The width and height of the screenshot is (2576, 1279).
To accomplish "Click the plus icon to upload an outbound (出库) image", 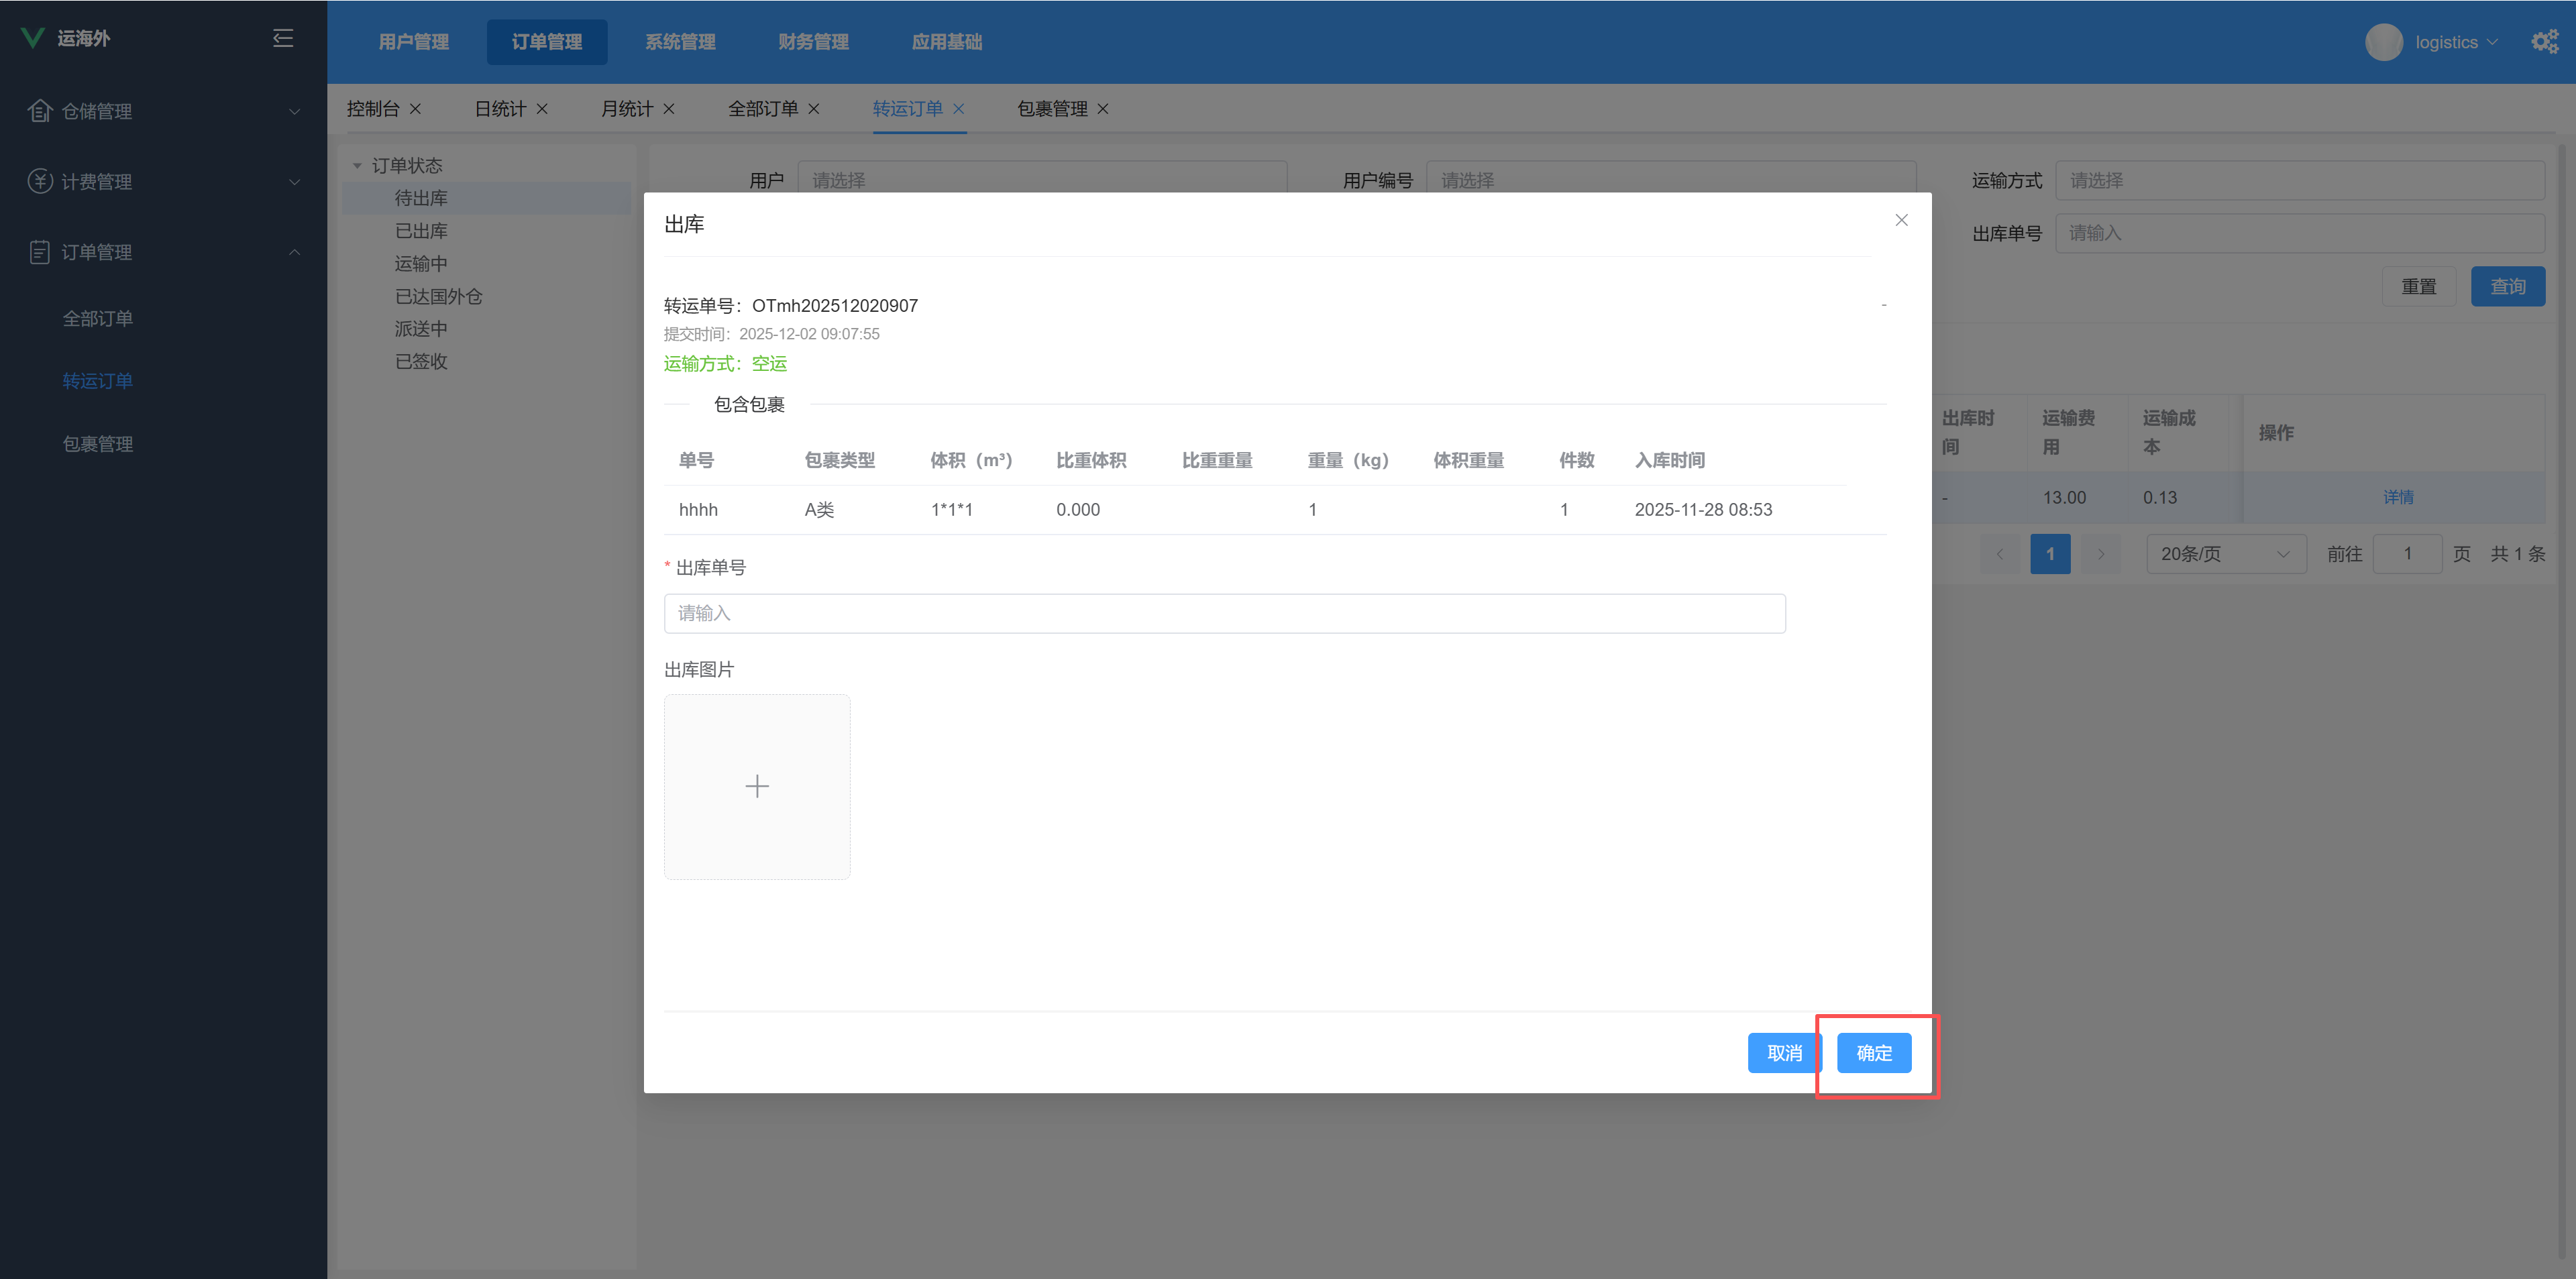I will coord(757,787).
